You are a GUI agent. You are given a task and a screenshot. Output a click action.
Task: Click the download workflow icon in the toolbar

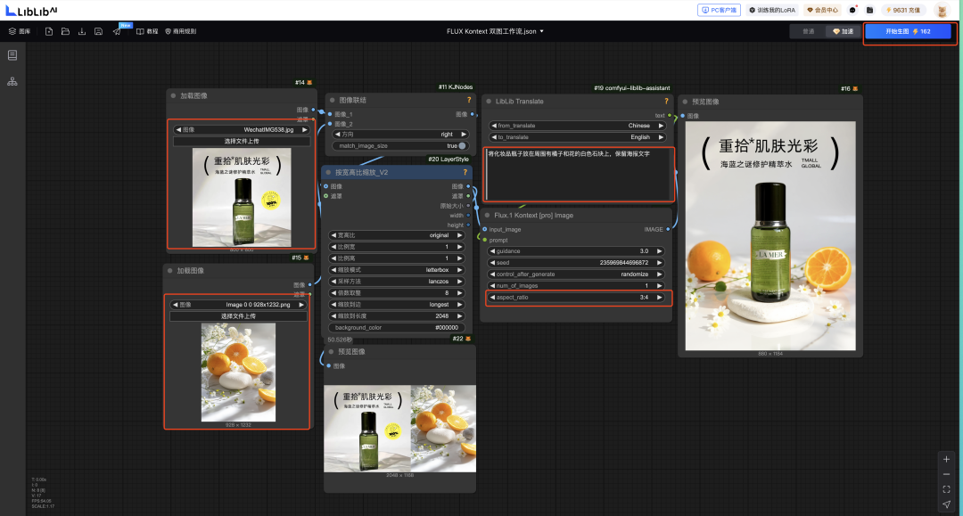[82, 31]
